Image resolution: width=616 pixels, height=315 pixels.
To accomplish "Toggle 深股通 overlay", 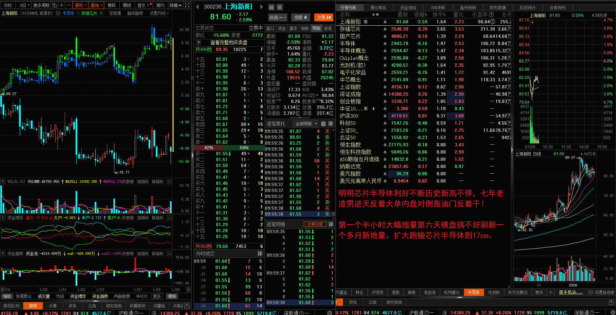I will 115,13.
